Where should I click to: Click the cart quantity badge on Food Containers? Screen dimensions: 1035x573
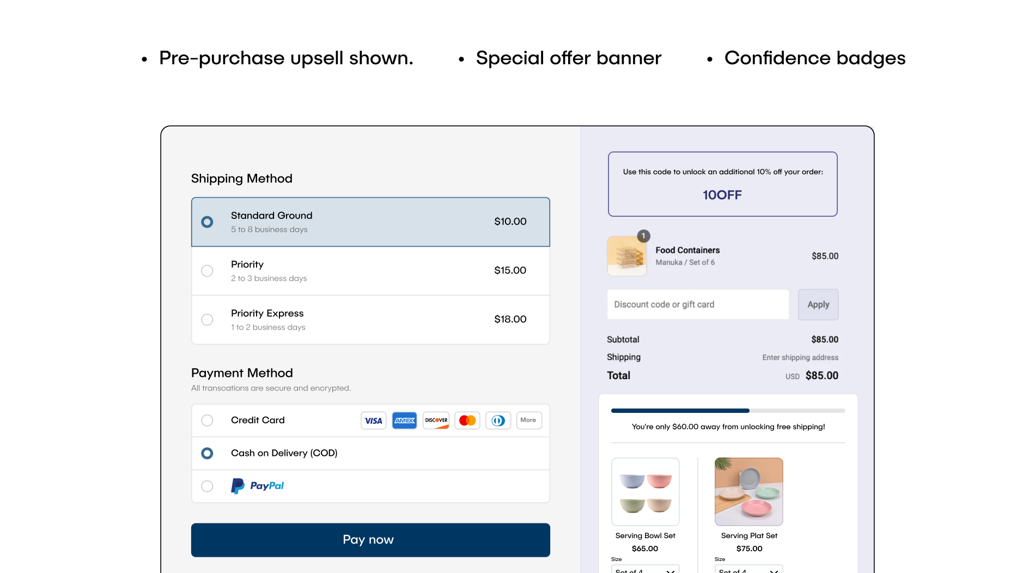pos(643,236)
